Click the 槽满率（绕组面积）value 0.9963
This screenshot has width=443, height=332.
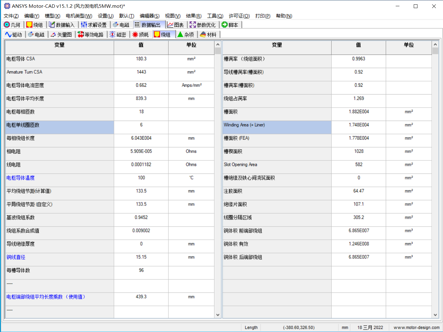tap(359, 59)
